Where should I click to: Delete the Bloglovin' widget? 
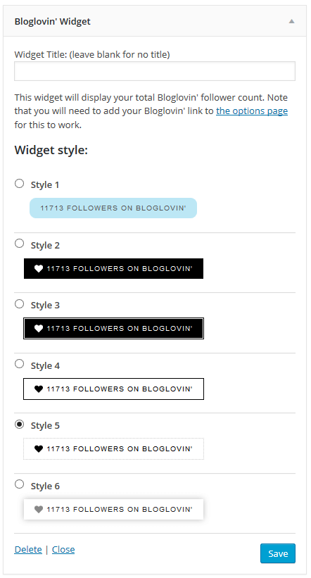click(28, 550)
